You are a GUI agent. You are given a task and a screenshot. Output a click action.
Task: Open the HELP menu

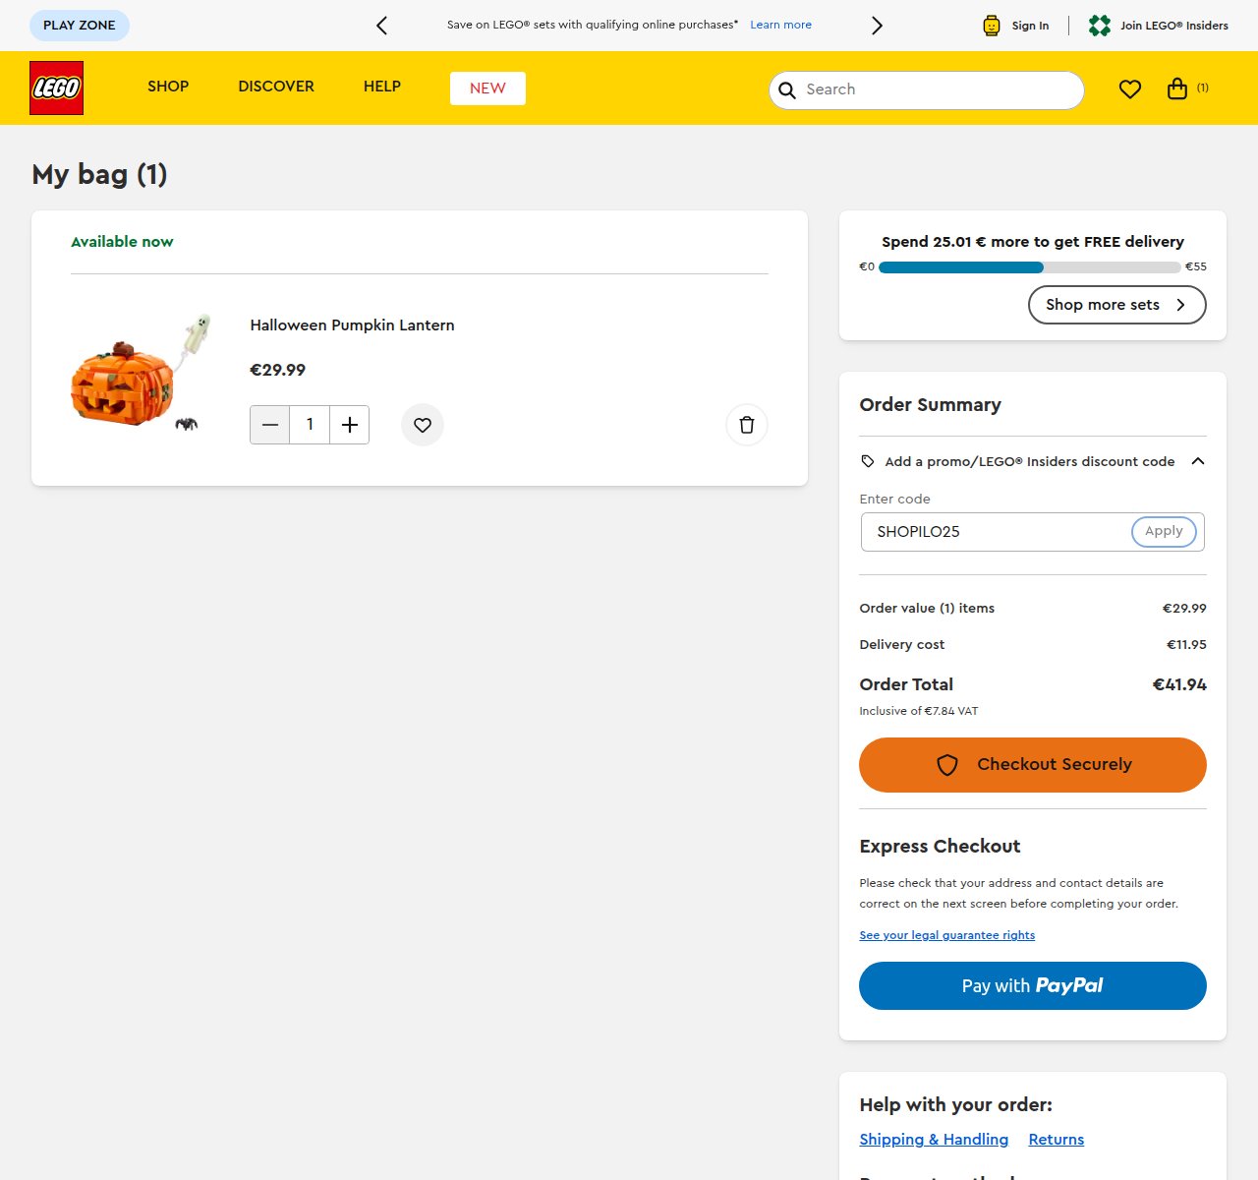click(x=382, y=87)
